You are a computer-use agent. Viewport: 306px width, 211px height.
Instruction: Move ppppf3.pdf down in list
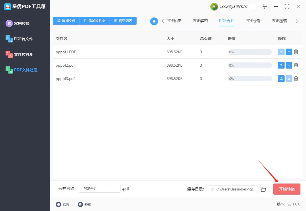(289, 79)
